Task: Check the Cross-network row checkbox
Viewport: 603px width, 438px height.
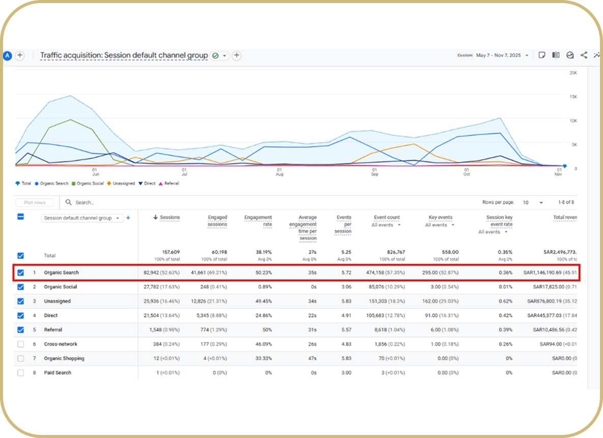Action: pos(21,344)
